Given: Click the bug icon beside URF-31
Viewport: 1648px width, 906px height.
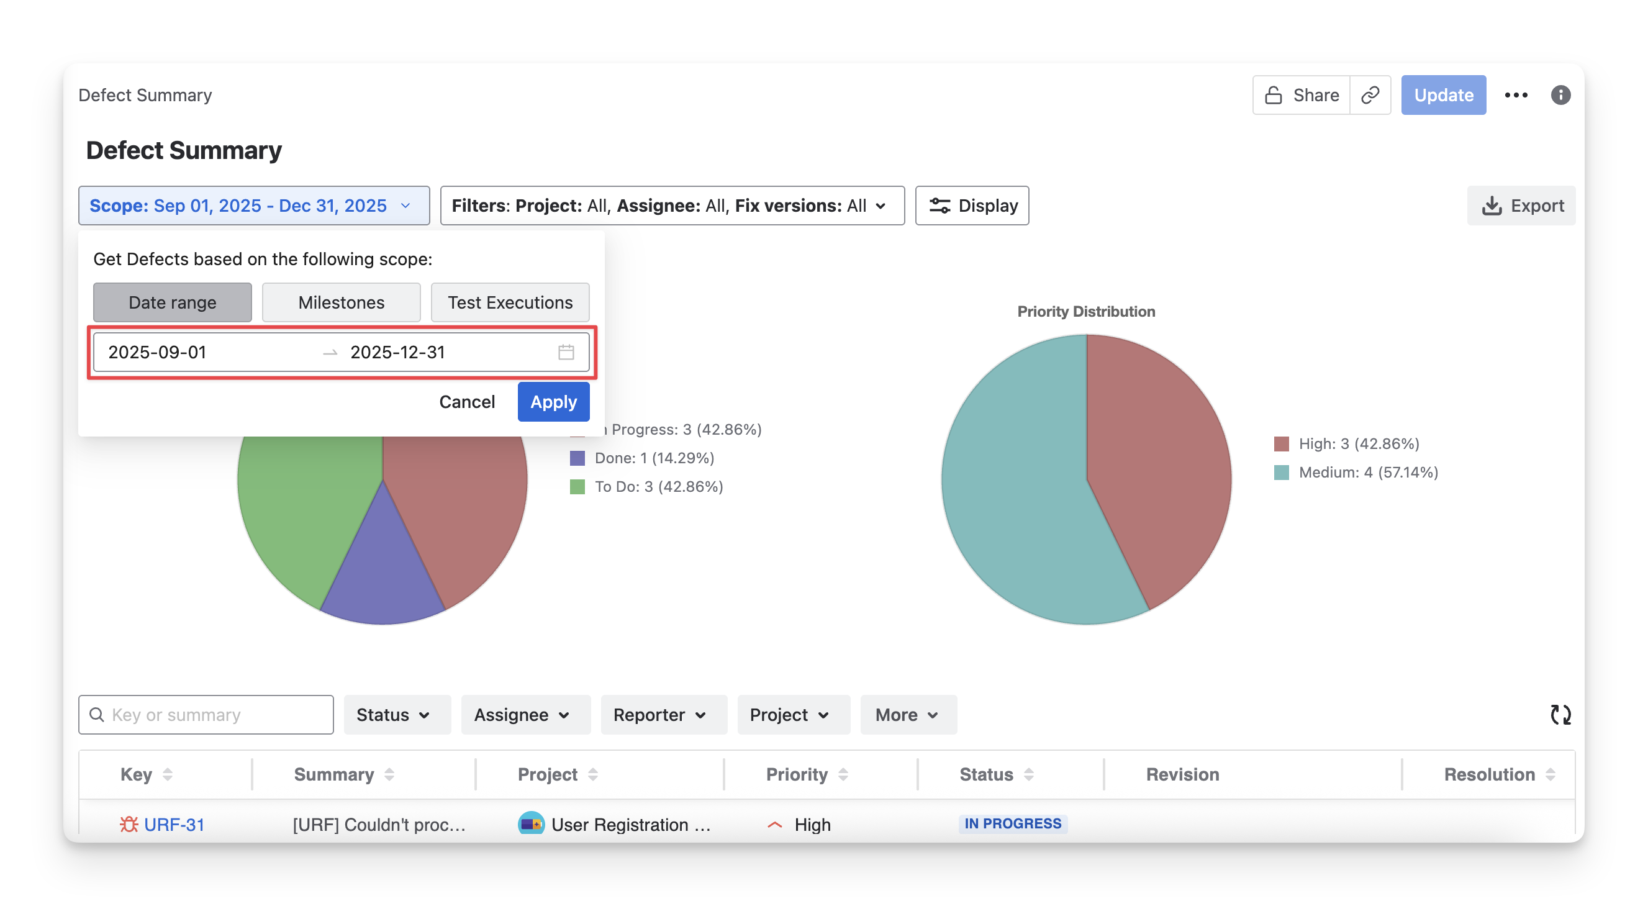Looking at the screenshot, I should 129,824.
